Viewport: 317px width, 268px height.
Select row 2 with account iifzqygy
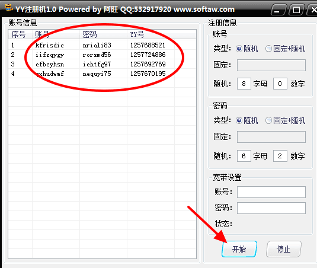(102, 55)
